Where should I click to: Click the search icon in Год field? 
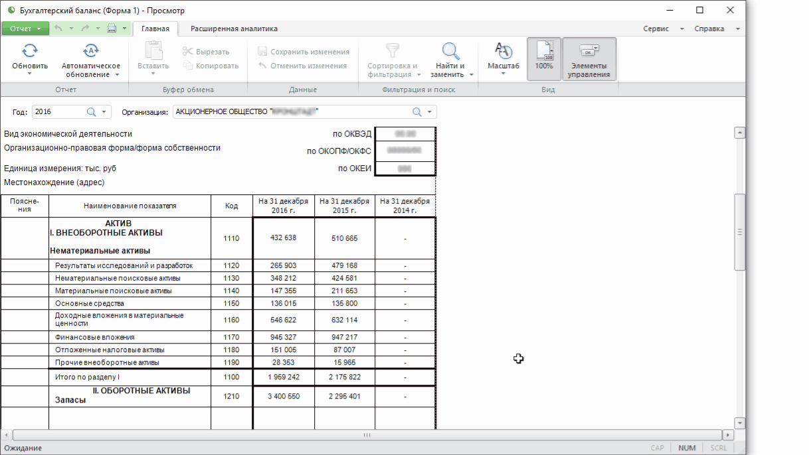[91, 112]
